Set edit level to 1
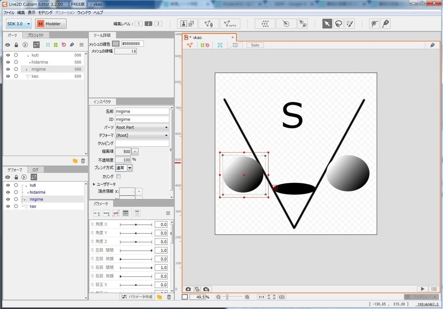 point(138,24)
